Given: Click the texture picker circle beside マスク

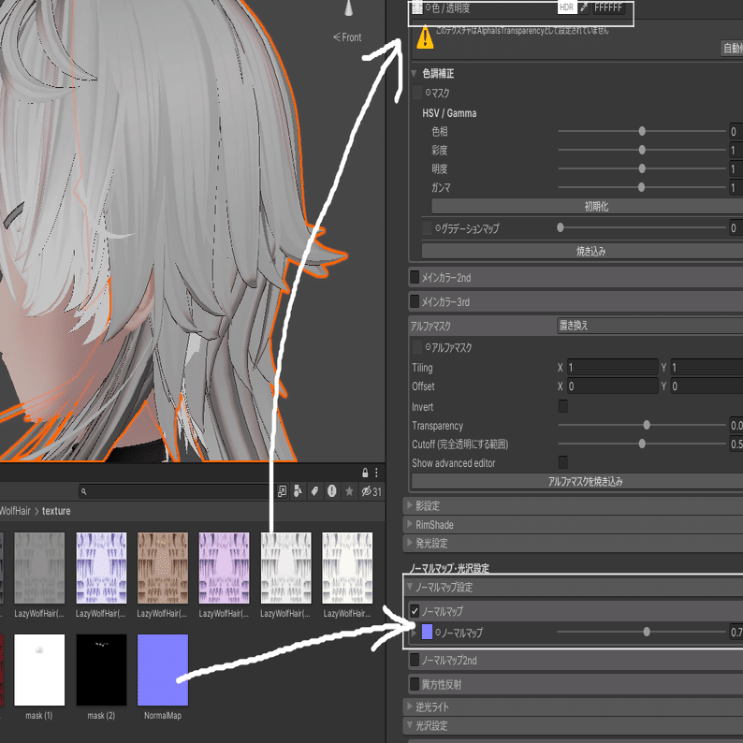Looking at the screenshot, I should pyautogui.click(x=428, y=93).
